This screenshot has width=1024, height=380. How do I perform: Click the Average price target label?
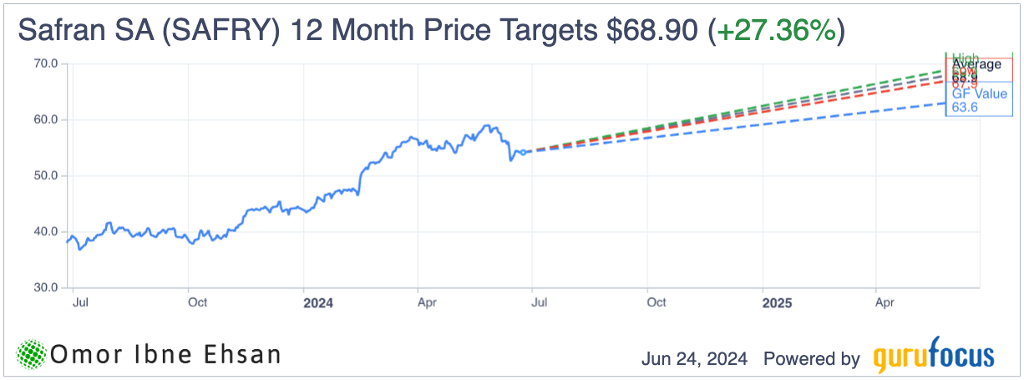coord(976,64)
